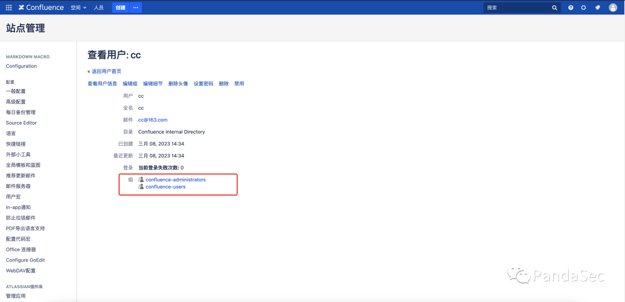Open the notifications rocket icon
Viewport: 625px width, 302px height.
pos(597,8)
